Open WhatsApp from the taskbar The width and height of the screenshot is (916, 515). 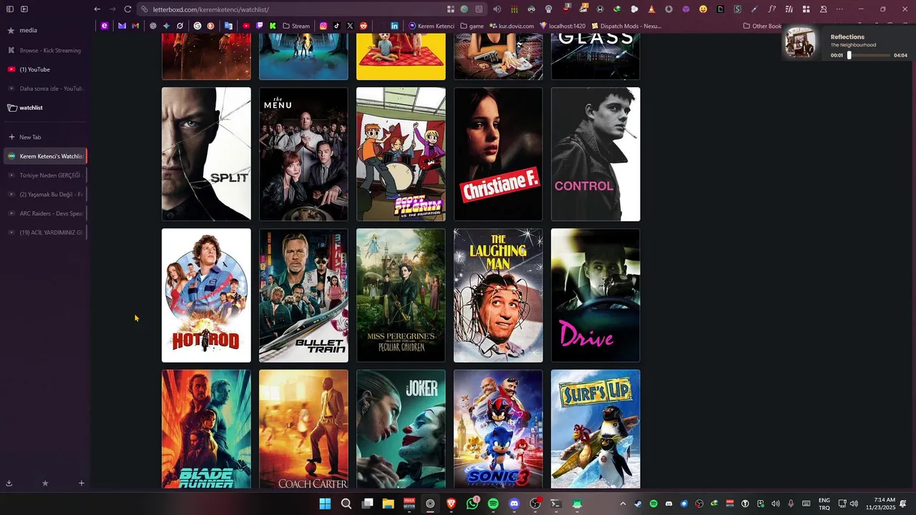click(472, 504)
